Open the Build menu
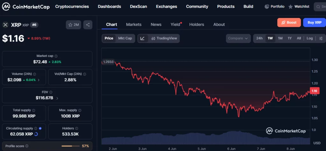 [x=248, y=7]
